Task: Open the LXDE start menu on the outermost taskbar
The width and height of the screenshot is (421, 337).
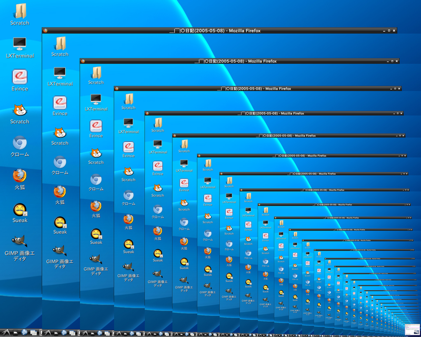Action: [x=5, y=332]
